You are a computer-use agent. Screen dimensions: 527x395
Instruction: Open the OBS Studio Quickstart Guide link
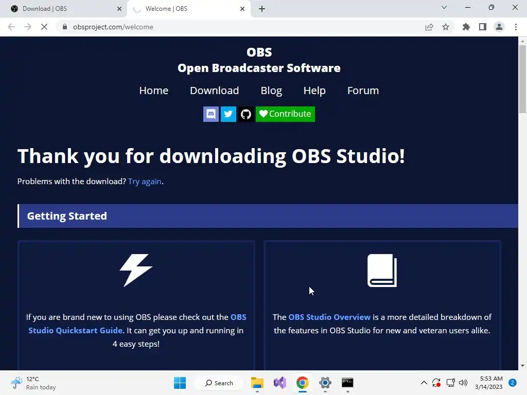point(137,324)
